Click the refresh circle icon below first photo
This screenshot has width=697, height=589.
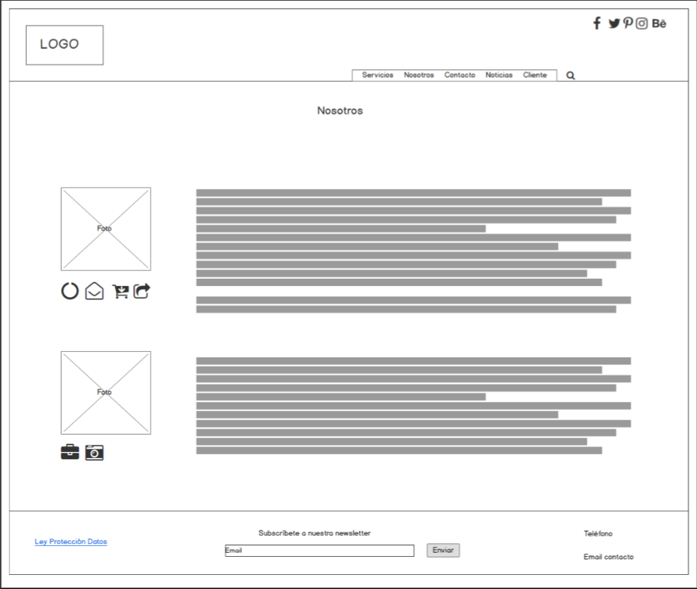tap(70, 291)
